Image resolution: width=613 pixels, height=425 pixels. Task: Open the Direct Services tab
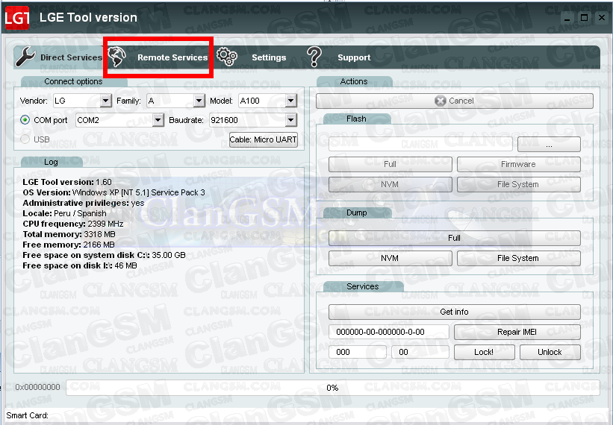pyautogui.click(x=59, y=57)
